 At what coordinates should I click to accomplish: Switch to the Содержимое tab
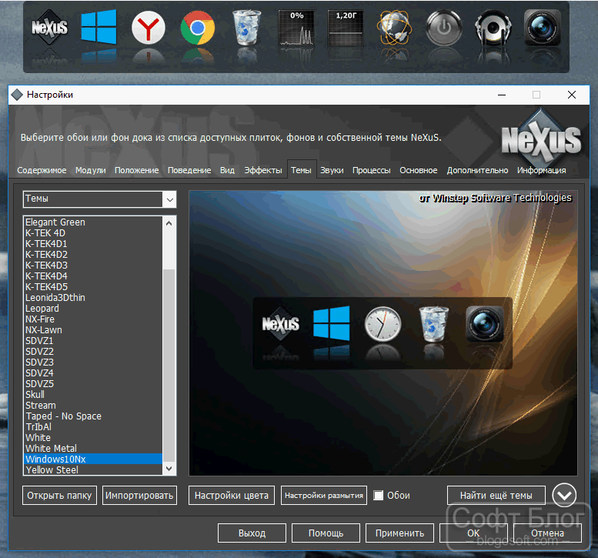click(x=42, y=170)
